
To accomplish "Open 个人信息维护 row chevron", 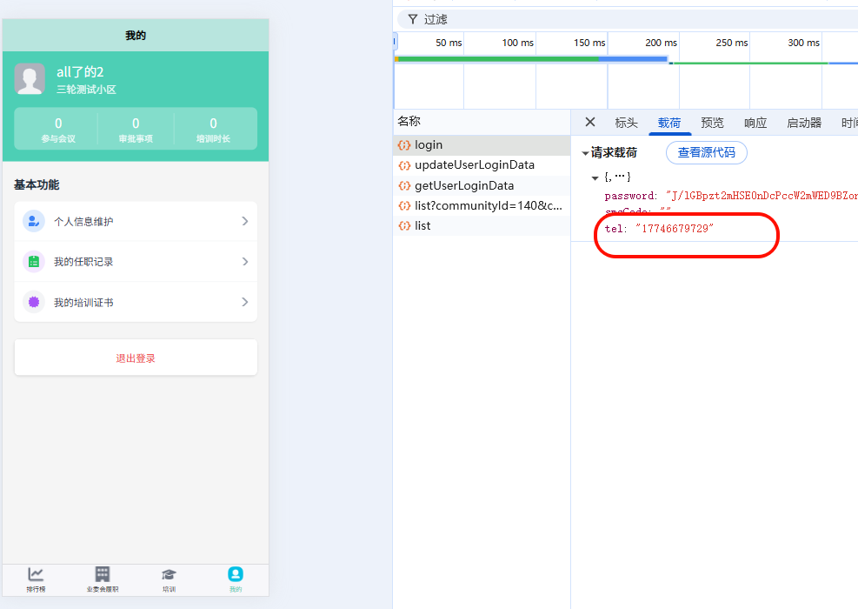I will coord(245,221).
